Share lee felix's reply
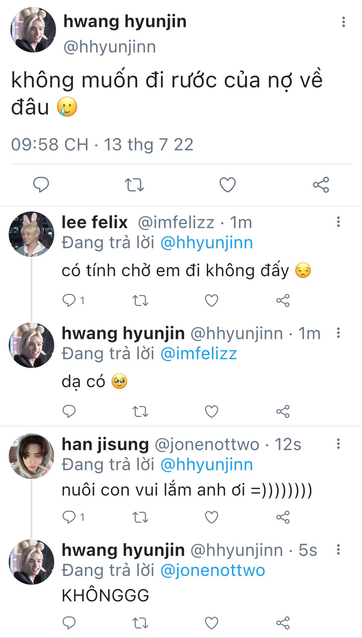 pyautogui.click(x=283, y=300)
